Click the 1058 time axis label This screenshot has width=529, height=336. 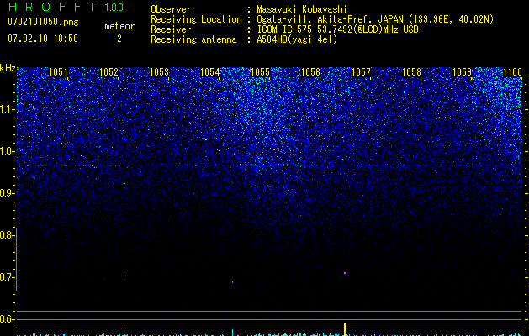(x=412, y=72)
